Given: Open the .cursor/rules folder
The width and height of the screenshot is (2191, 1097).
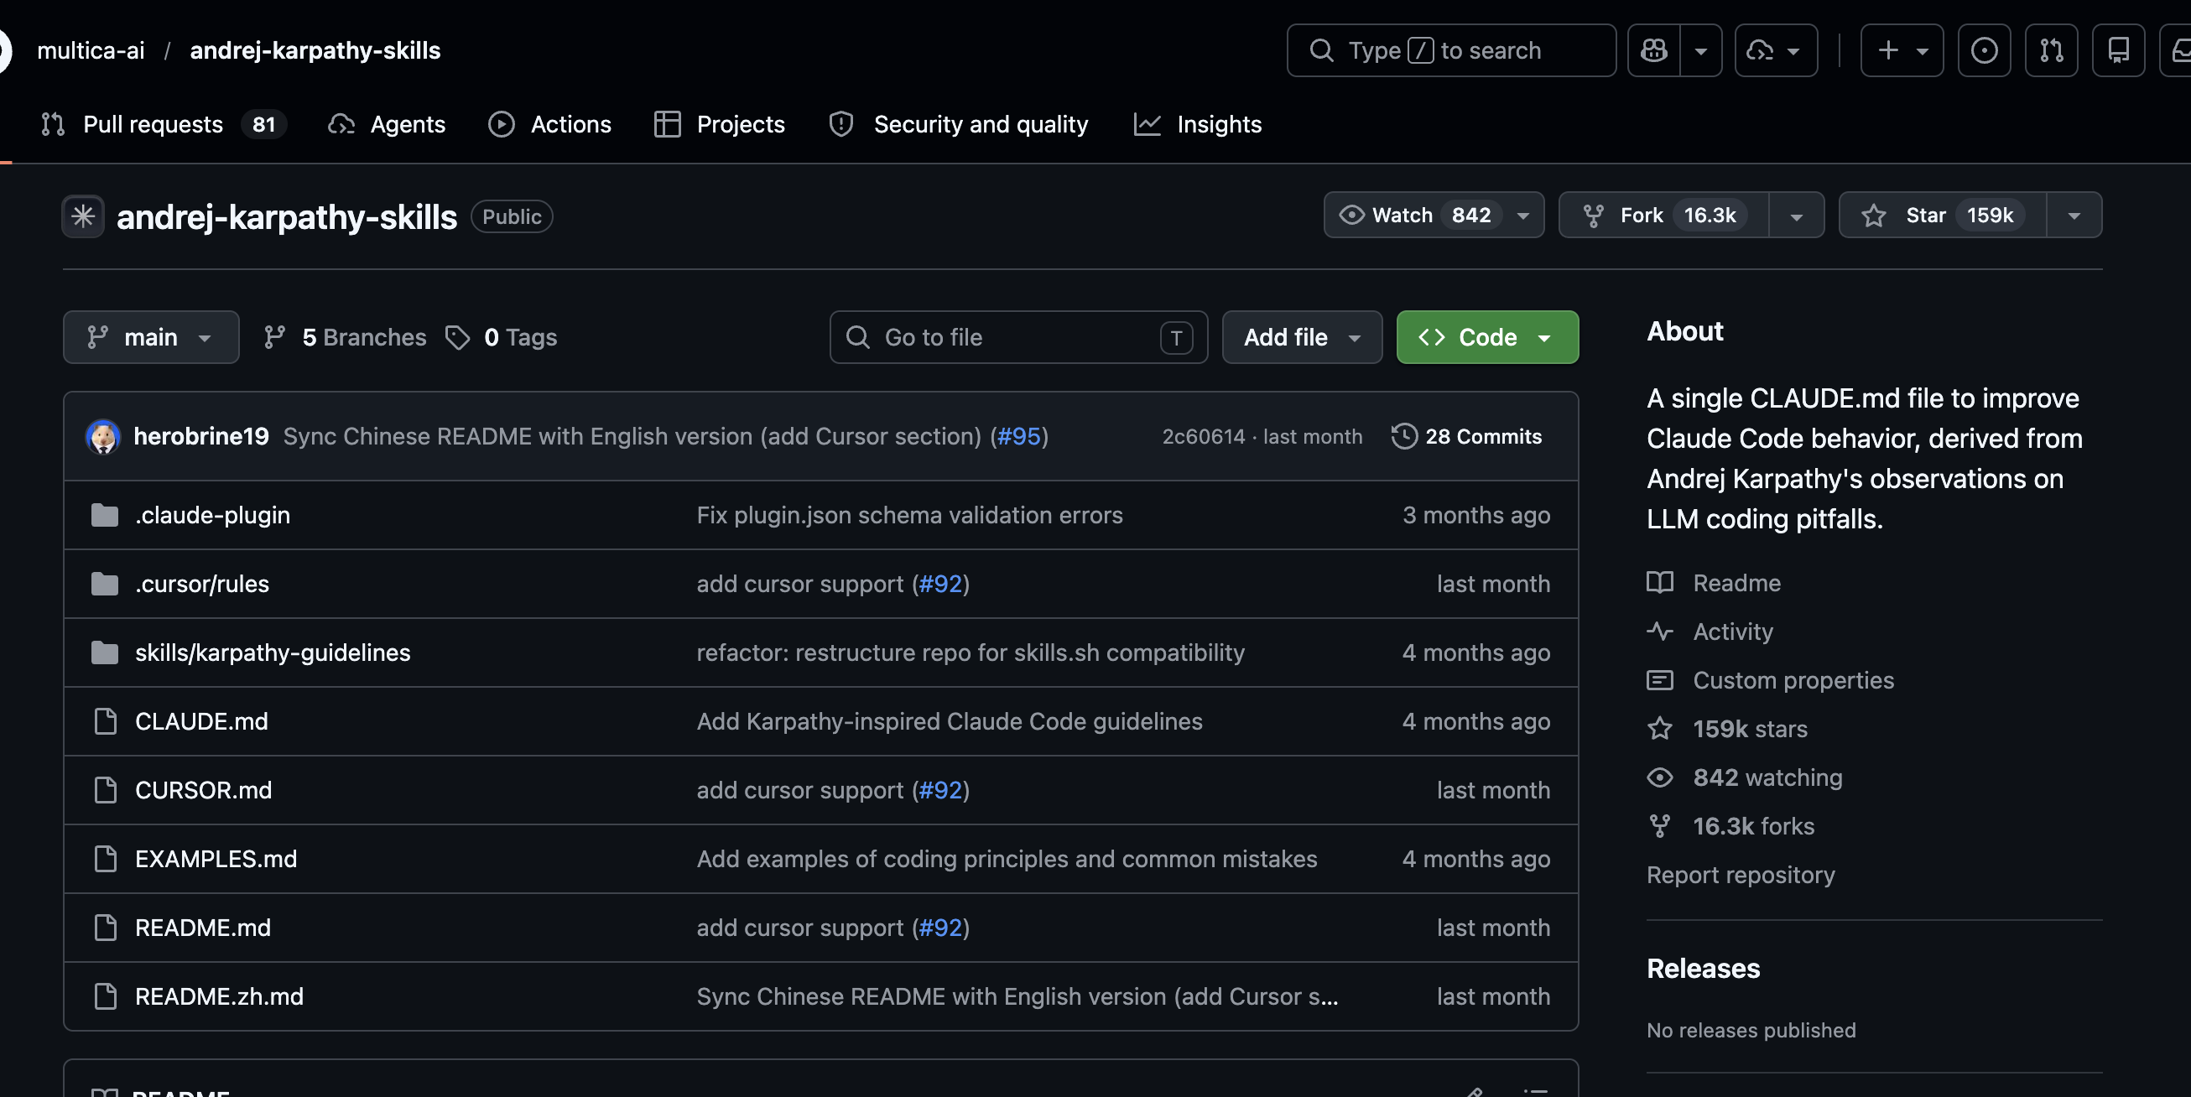Looking at the screenshot, I should 202,585.
